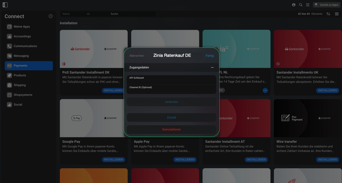Select the Shopsystems category
The height and width of the screenshot is (183, 342).
(29, 95)
